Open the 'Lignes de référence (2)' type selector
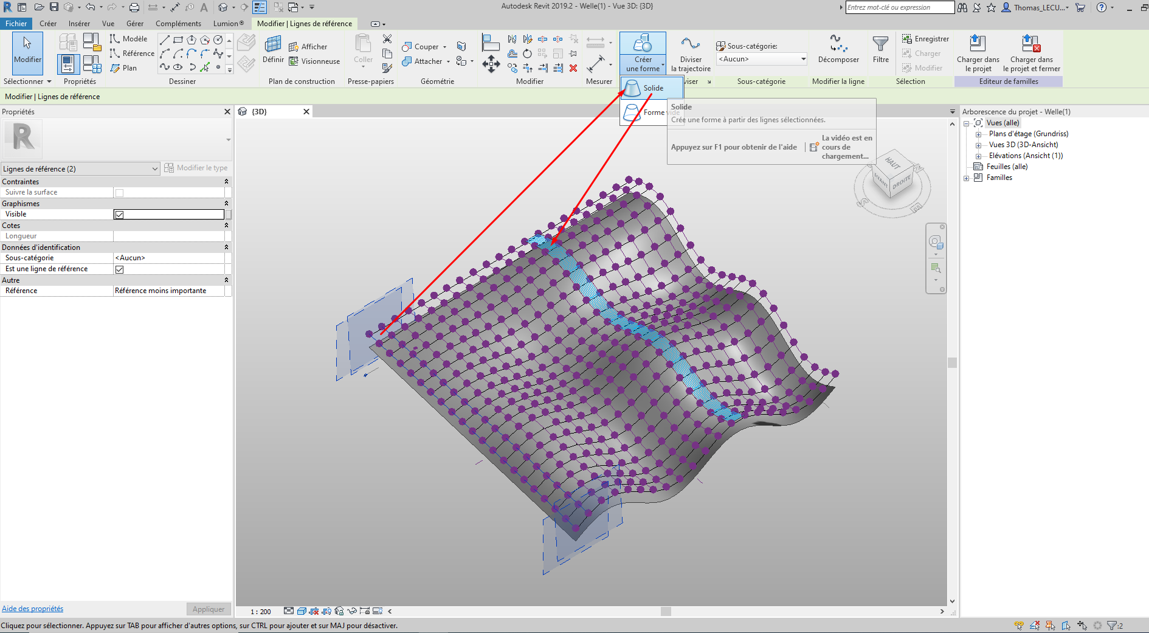Image resolution: width=1149 pixels, height=633 pixels. pos(80,168)
